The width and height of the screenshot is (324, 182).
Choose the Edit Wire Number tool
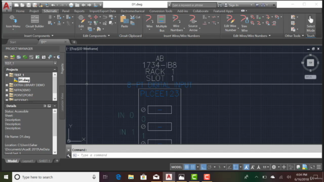click(x=230, y=24)
